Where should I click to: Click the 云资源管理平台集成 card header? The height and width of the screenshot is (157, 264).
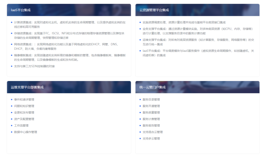pos(154,10)
